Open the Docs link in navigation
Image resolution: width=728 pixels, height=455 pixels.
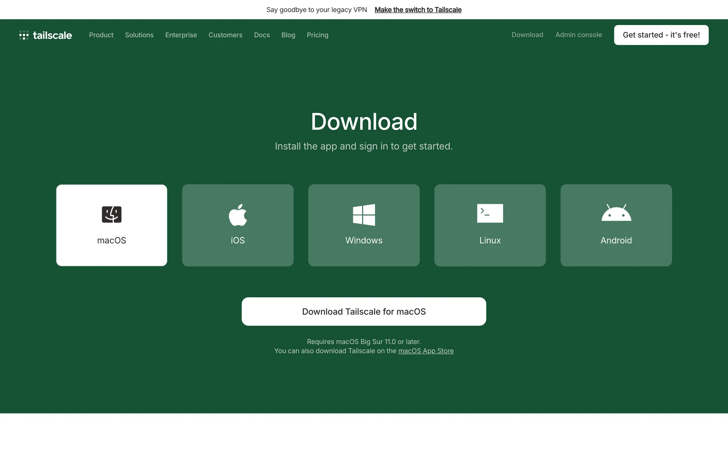[262, 35]
